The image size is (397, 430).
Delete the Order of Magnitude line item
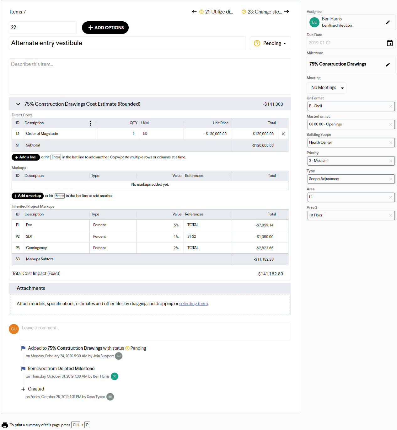(x=283, y=134)
